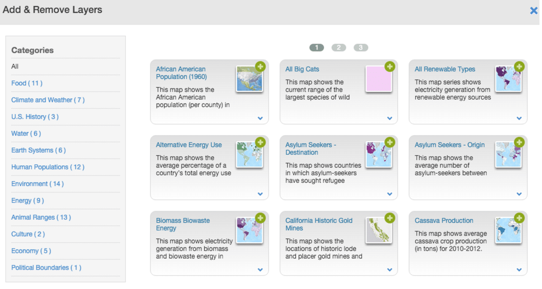
Task: Show Animal Ranges category layers
Action: [x=41, y=217]
